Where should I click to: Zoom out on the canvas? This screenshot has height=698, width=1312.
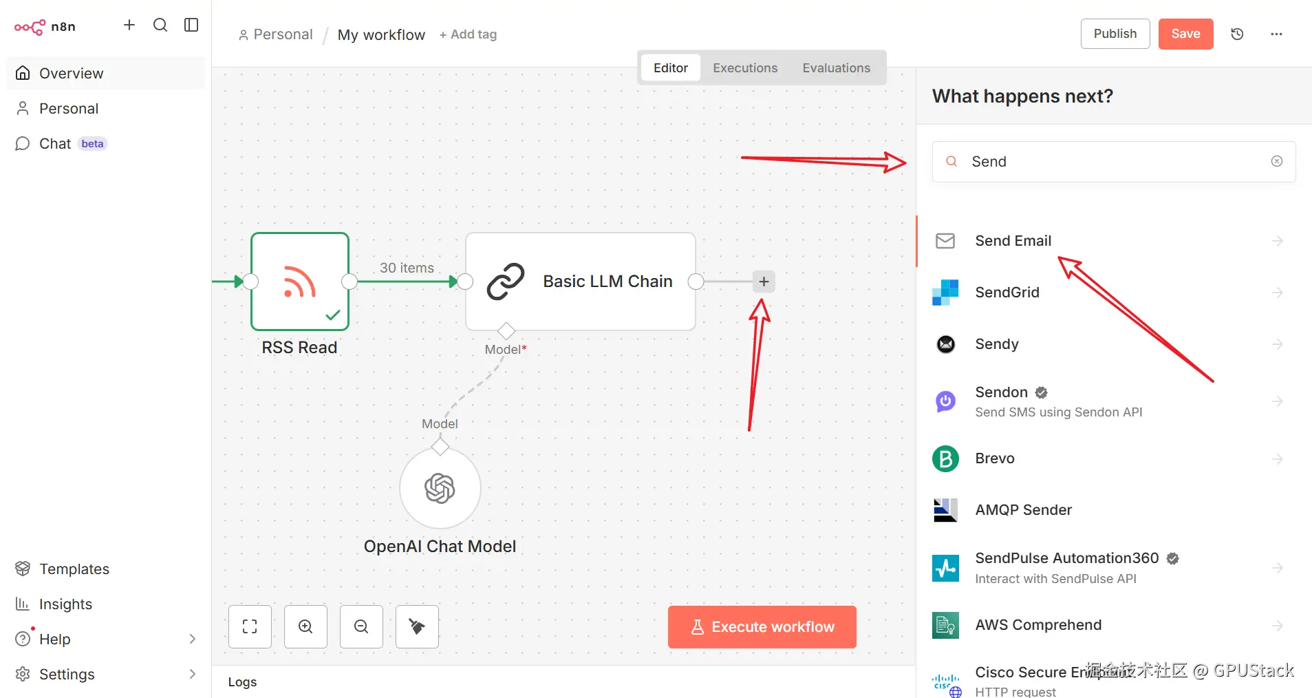pos(361,626)
